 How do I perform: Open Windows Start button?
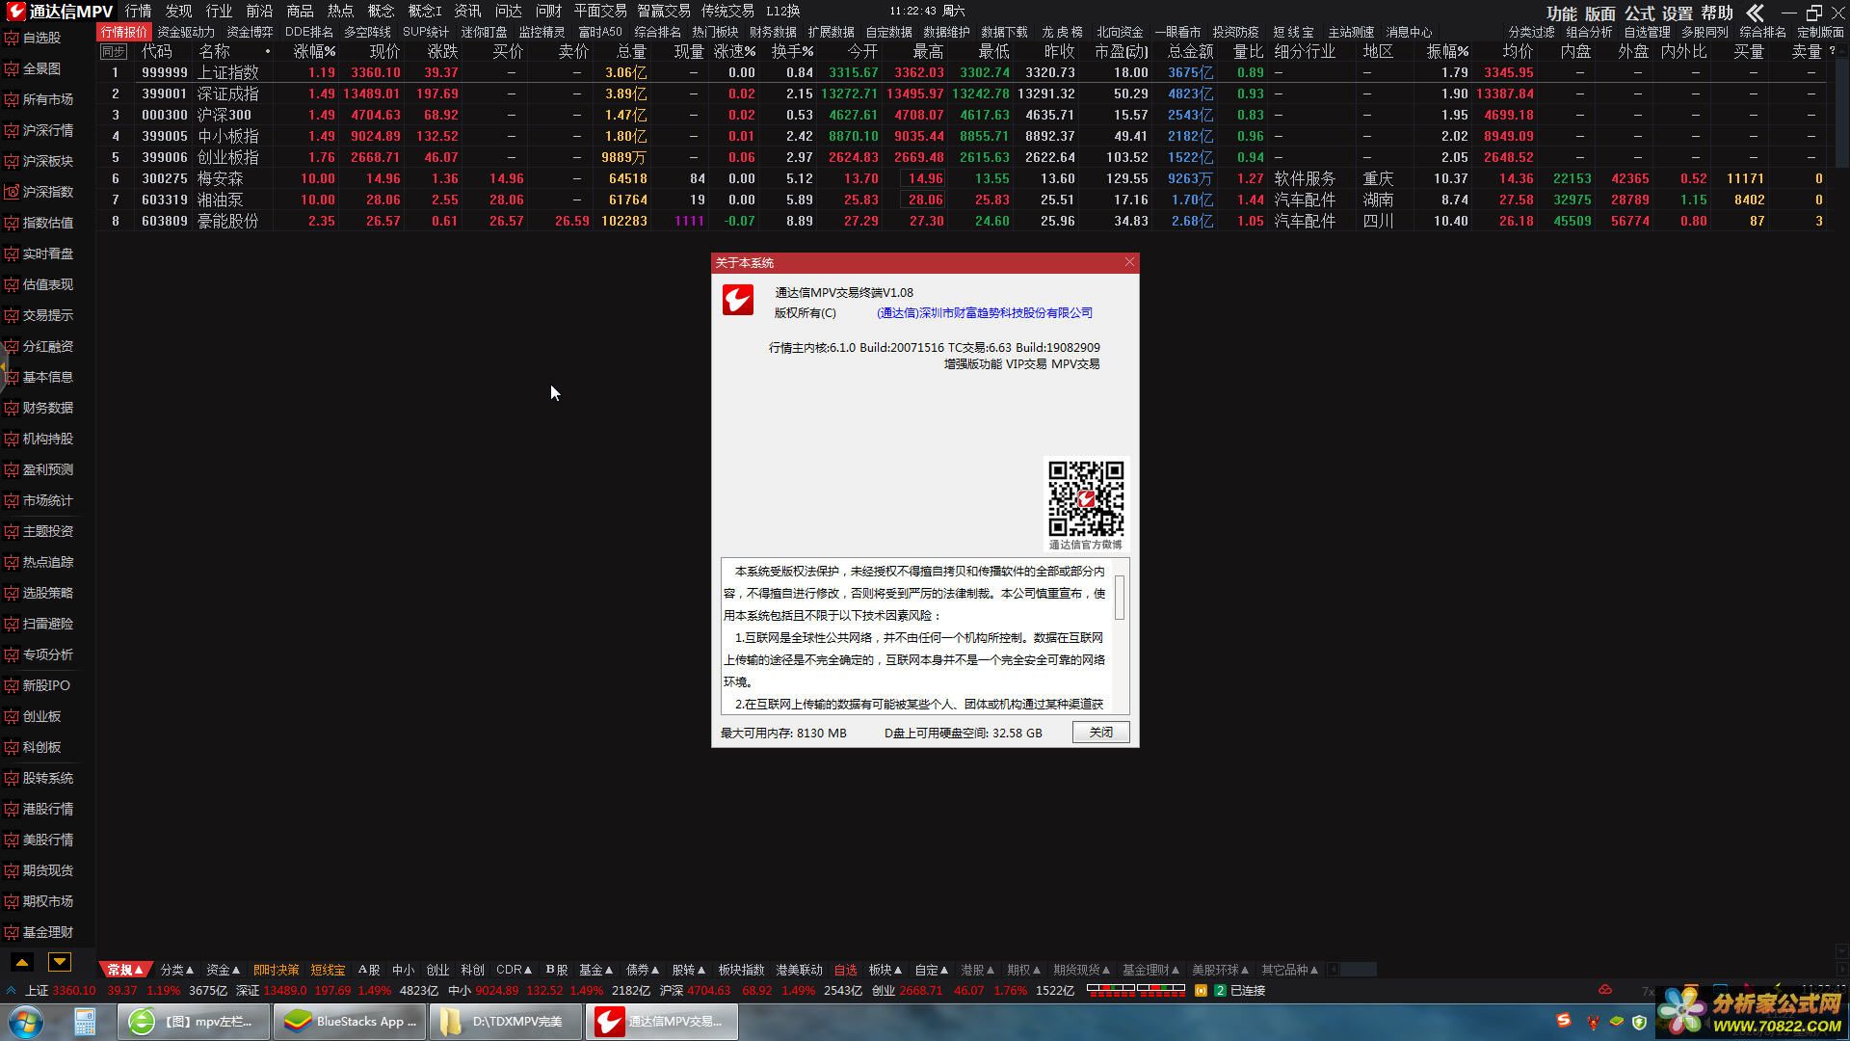click(x=26, y=1021)
